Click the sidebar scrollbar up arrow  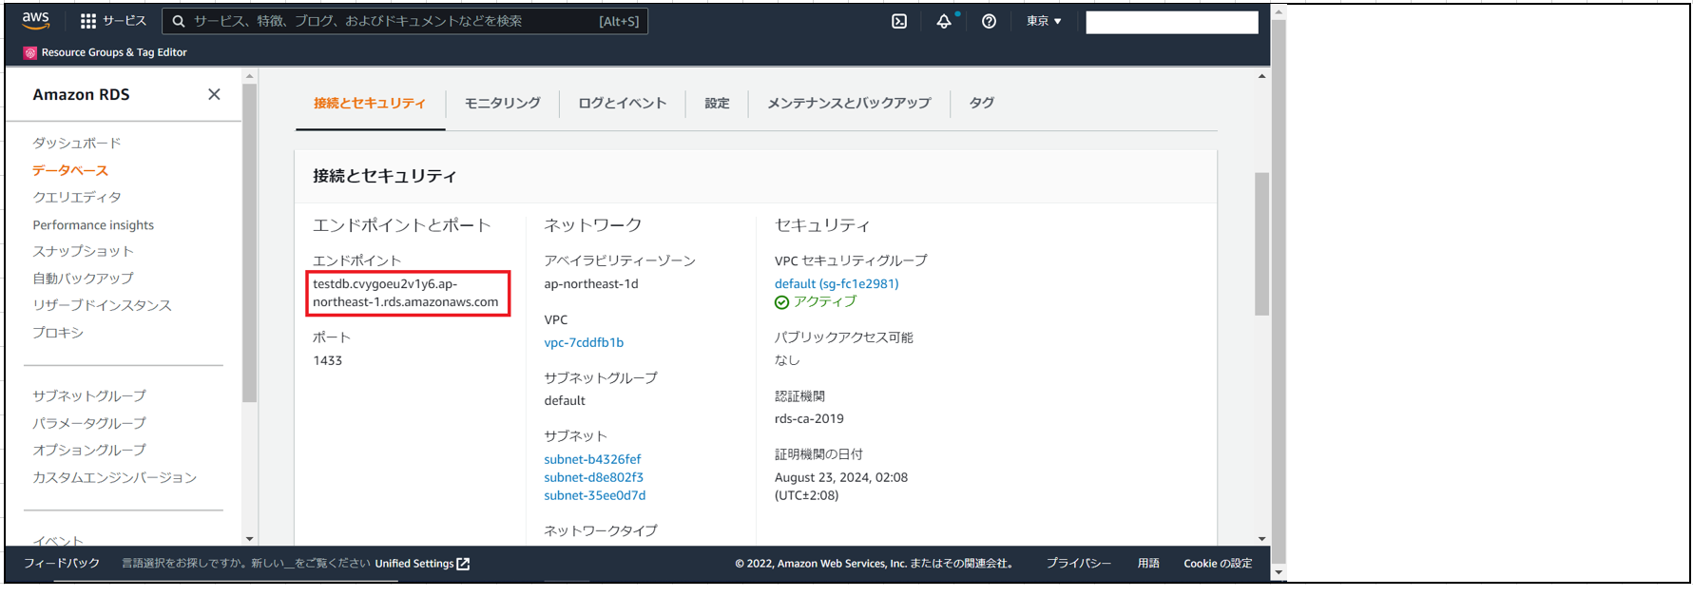[249, 76]
